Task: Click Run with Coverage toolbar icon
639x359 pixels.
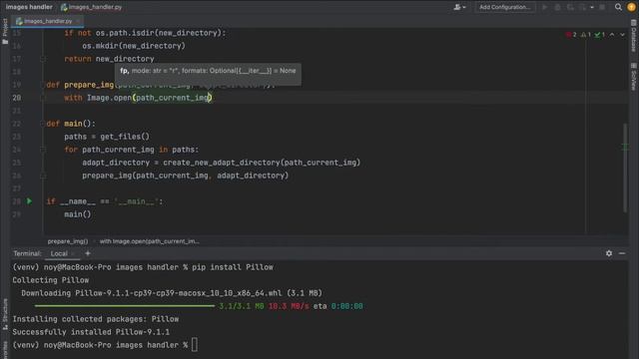Action: pos(570,7)
